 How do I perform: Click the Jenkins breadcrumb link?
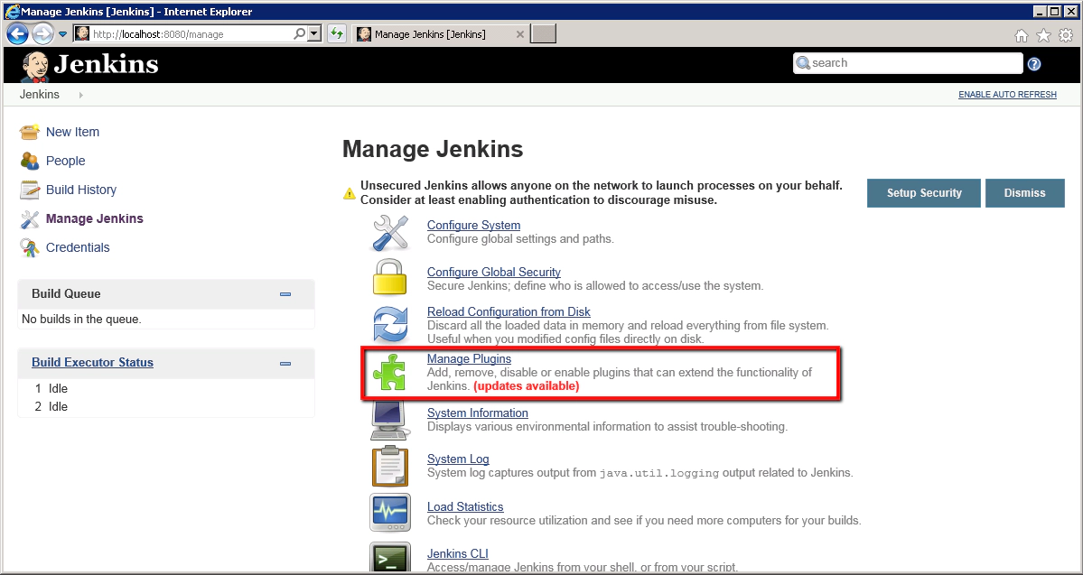point(39,94)
